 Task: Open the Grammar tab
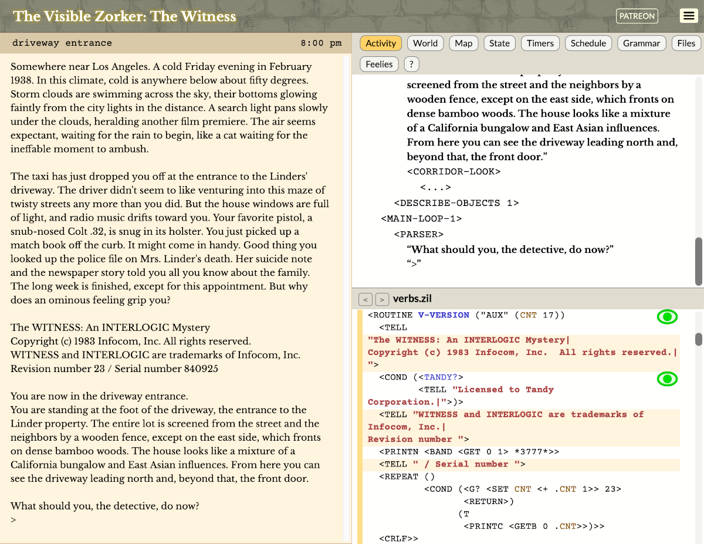(642, 43)
